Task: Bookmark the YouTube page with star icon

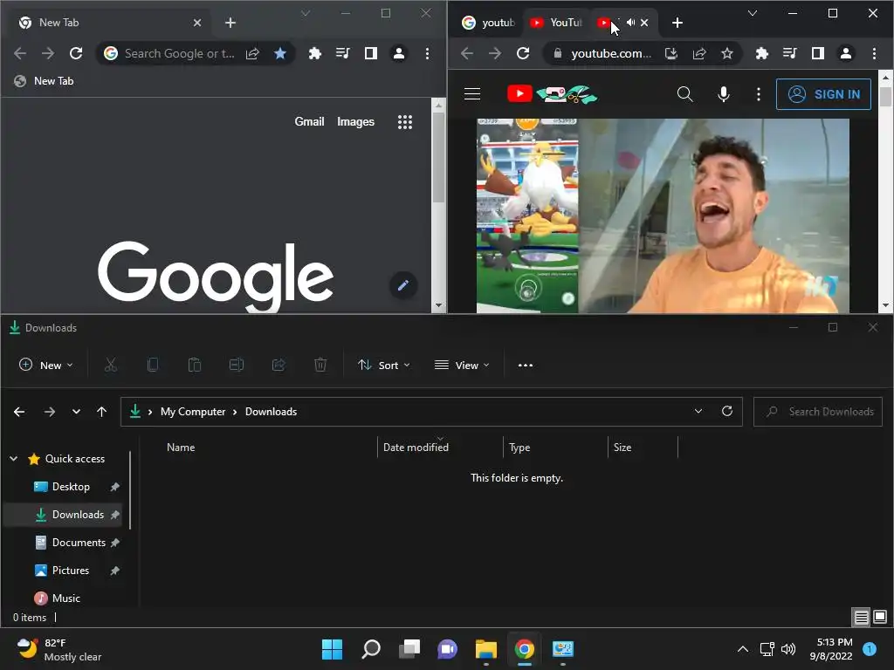Action: 727,53
